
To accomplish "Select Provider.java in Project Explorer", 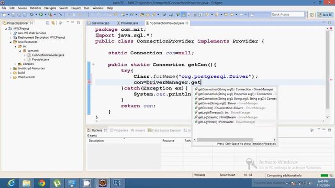I will point(40,60).
